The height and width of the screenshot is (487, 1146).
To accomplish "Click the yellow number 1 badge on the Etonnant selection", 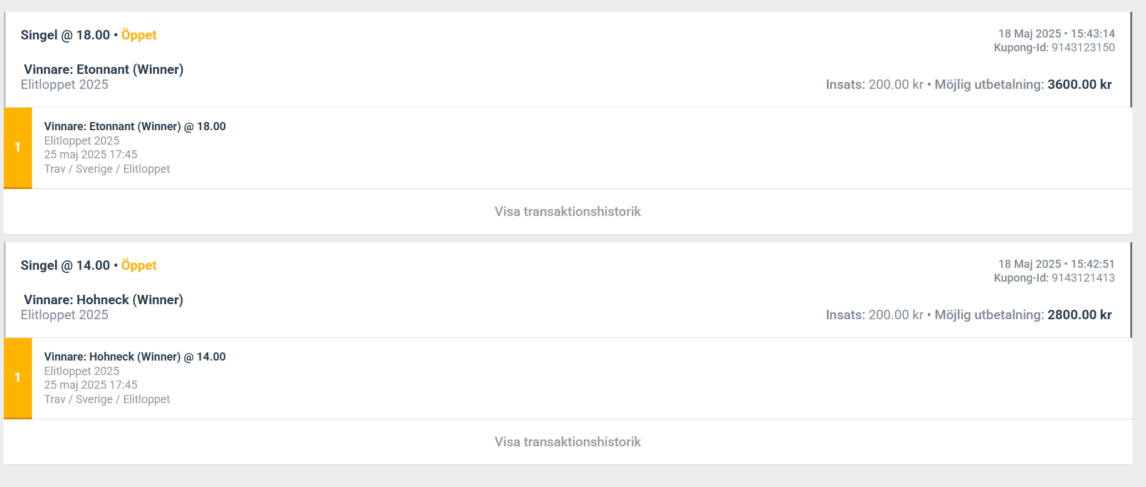I will tap(18, 148).
